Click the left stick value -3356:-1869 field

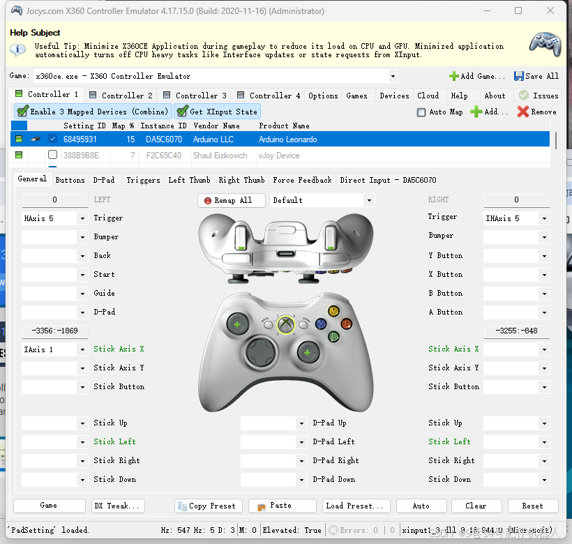[x=54, y=331]
